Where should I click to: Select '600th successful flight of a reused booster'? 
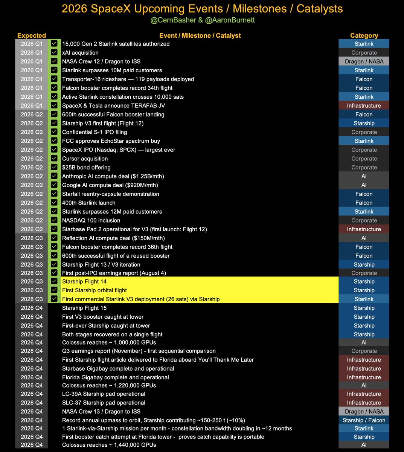pos(116,256)
